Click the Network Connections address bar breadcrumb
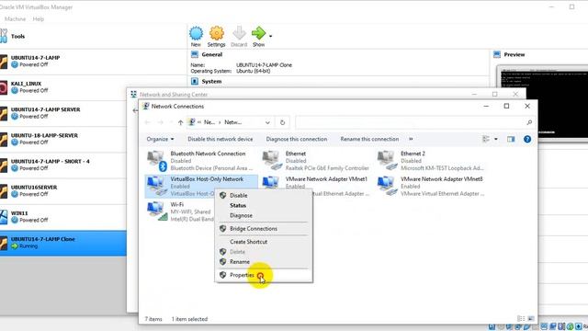The width and height of the screenshot is (588, 331). (x=232, y=122)
